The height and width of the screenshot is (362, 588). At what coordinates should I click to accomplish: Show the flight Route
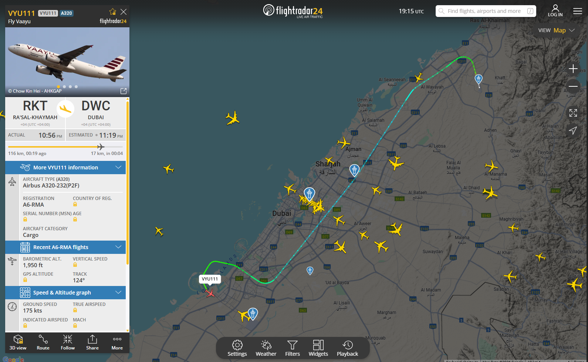(43, 342)
